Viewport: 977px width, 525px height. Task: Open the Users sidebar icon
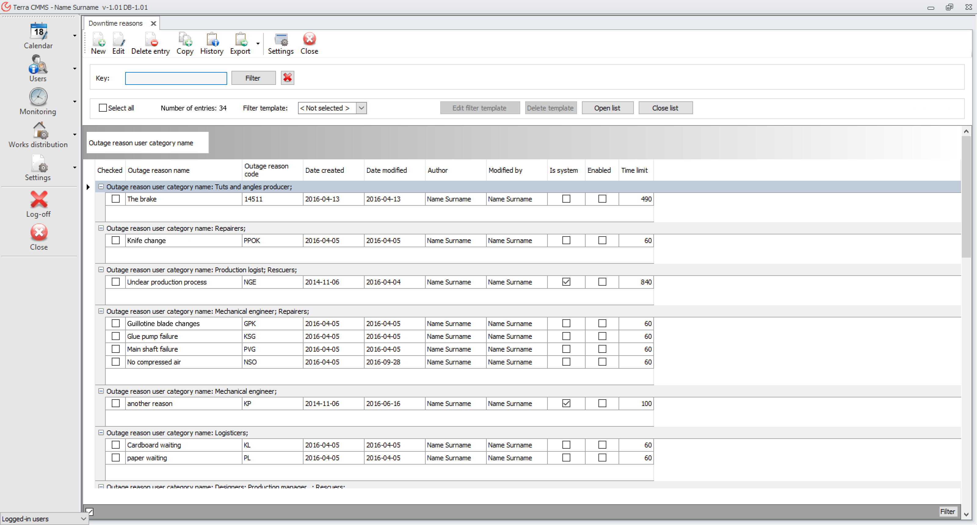[38, 64]
